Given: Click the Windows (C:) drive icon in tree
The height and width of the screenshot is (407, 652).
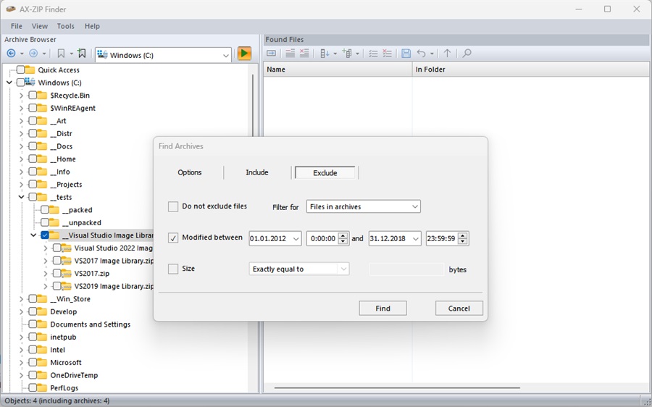Looking at the screenshot, I should 30,83.
